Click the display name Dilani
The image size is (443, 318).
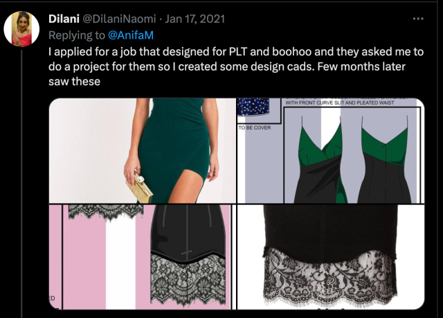(64, 19)
